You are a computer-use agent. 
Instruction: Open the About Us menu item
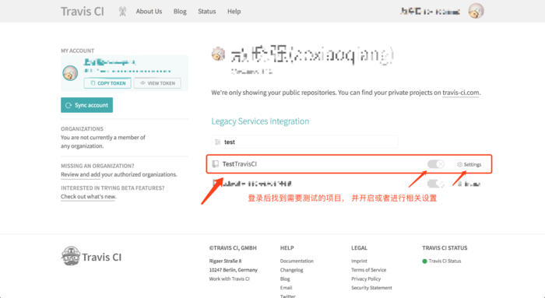pos(149,12)
